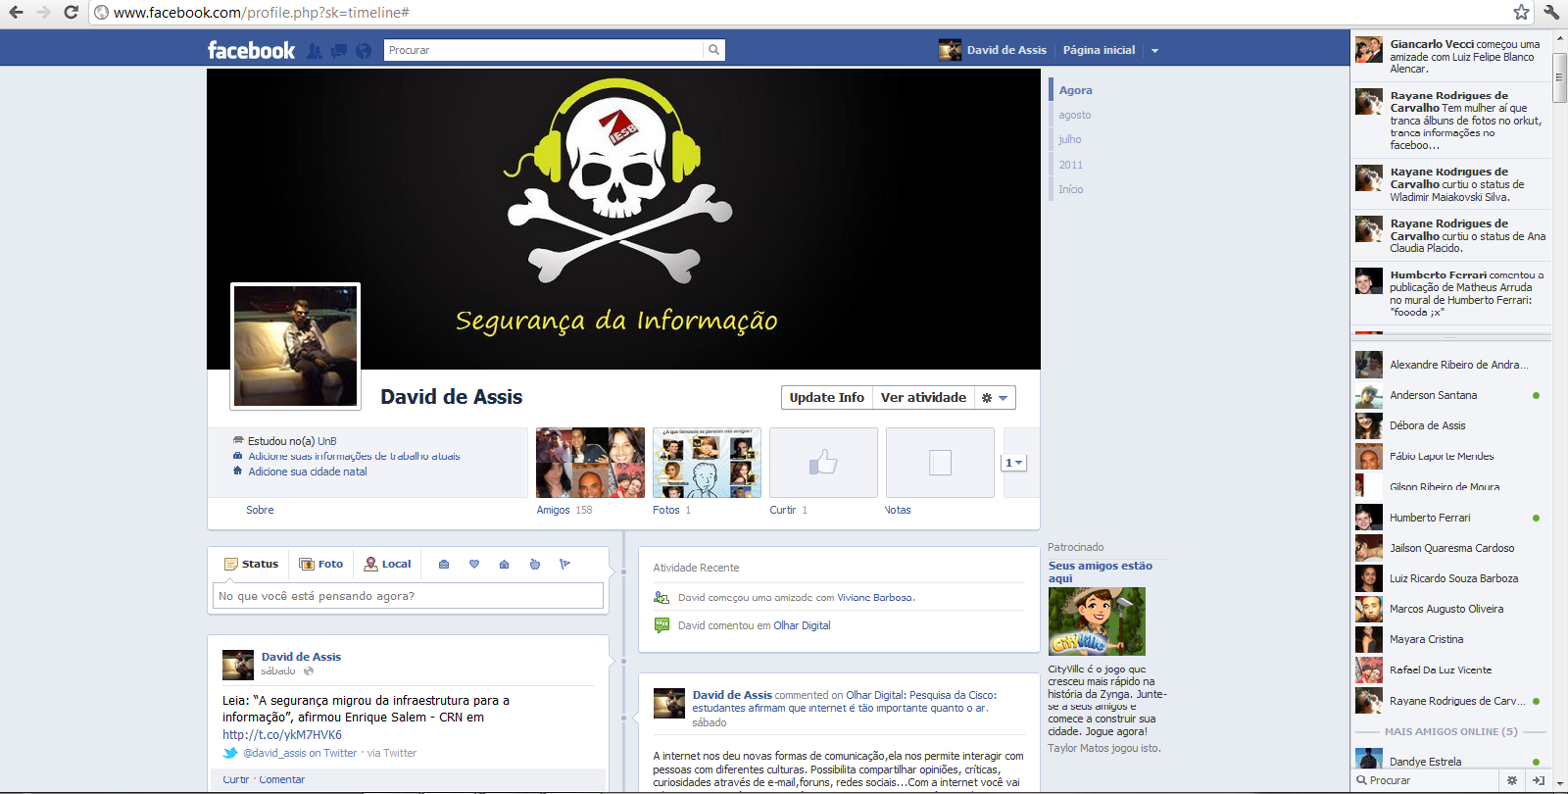Screen dimensions: 1568x794
Task: Click the friendship icon beside Viviane Barbosa activity
Action: pyautogui.click(x=661, y=598)
